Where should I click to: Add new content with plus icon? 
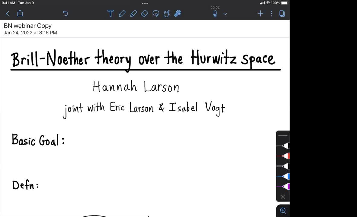[260, 14]
